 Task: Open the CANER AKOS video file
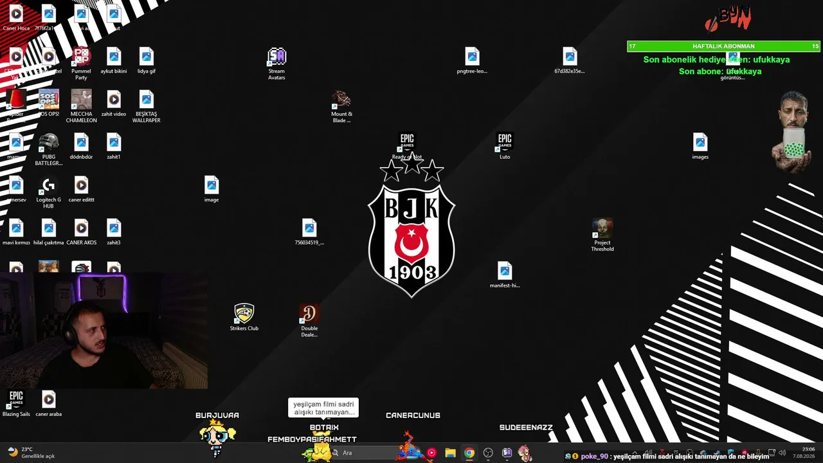81,232
